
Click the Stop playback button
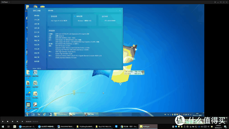[x=8, y=121]
